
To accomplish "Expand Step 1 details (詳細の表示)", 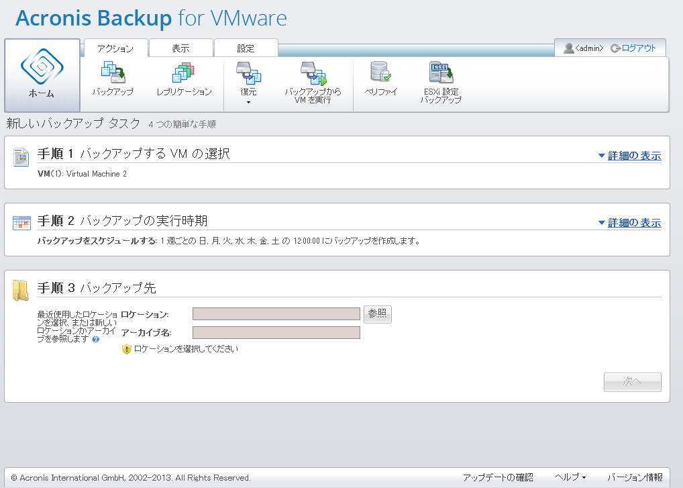I will tap(629, 156).
